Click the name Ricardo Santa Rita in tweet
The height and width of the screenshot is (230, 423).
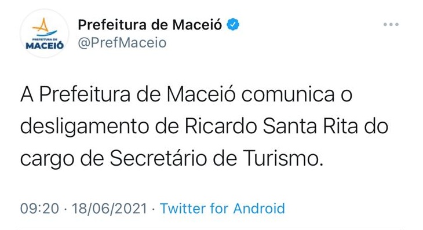(x=271, y=126)
